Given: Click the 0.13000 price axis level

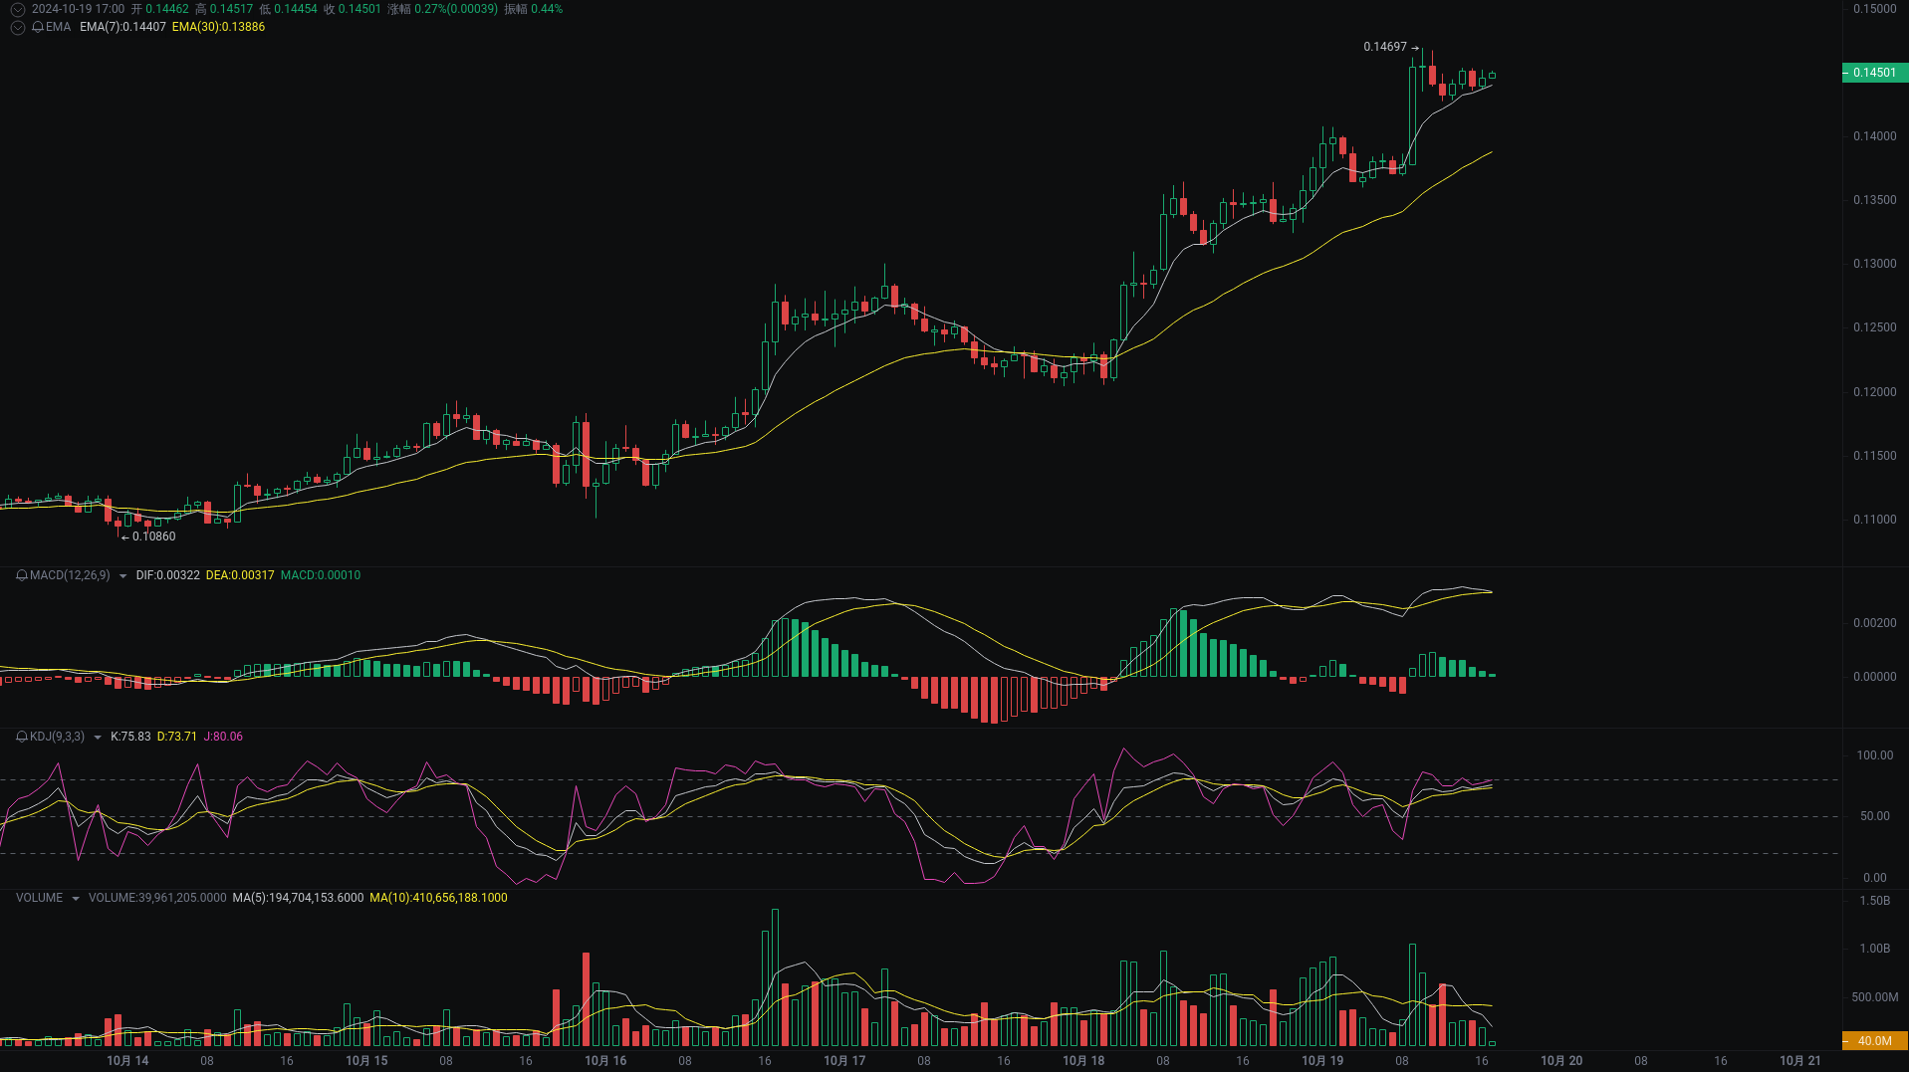Looking at the screenshot, I should [1875, 264].
